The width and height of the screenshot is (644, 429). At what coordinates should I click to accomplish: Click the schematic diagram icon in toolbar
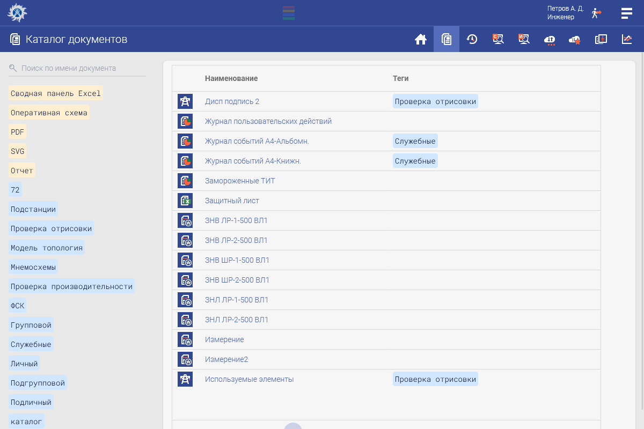(601, 39)
